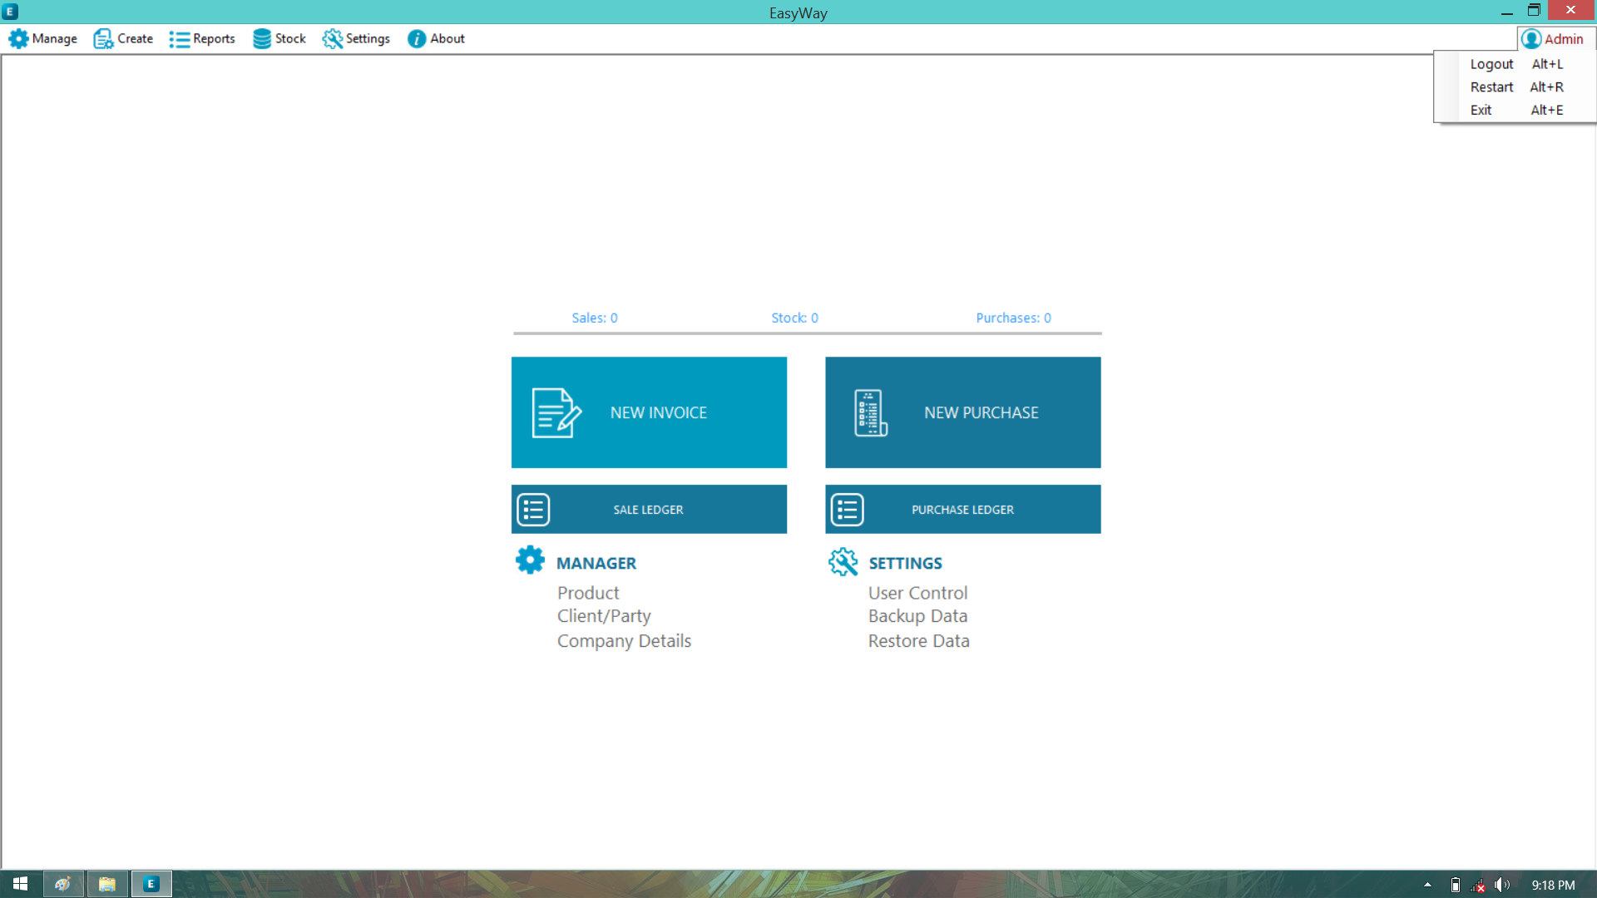This screenshot has width=1597, height=898.
Task: Click the Settings wrench icon in menu bar
Action: pyautogui.click(x=333, y=39)
